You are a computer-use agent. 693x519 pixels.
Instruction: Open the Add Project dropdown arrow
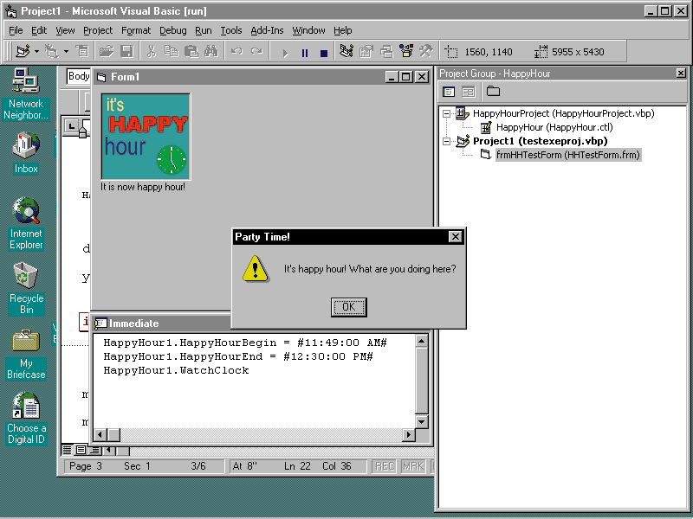(37, 52)
